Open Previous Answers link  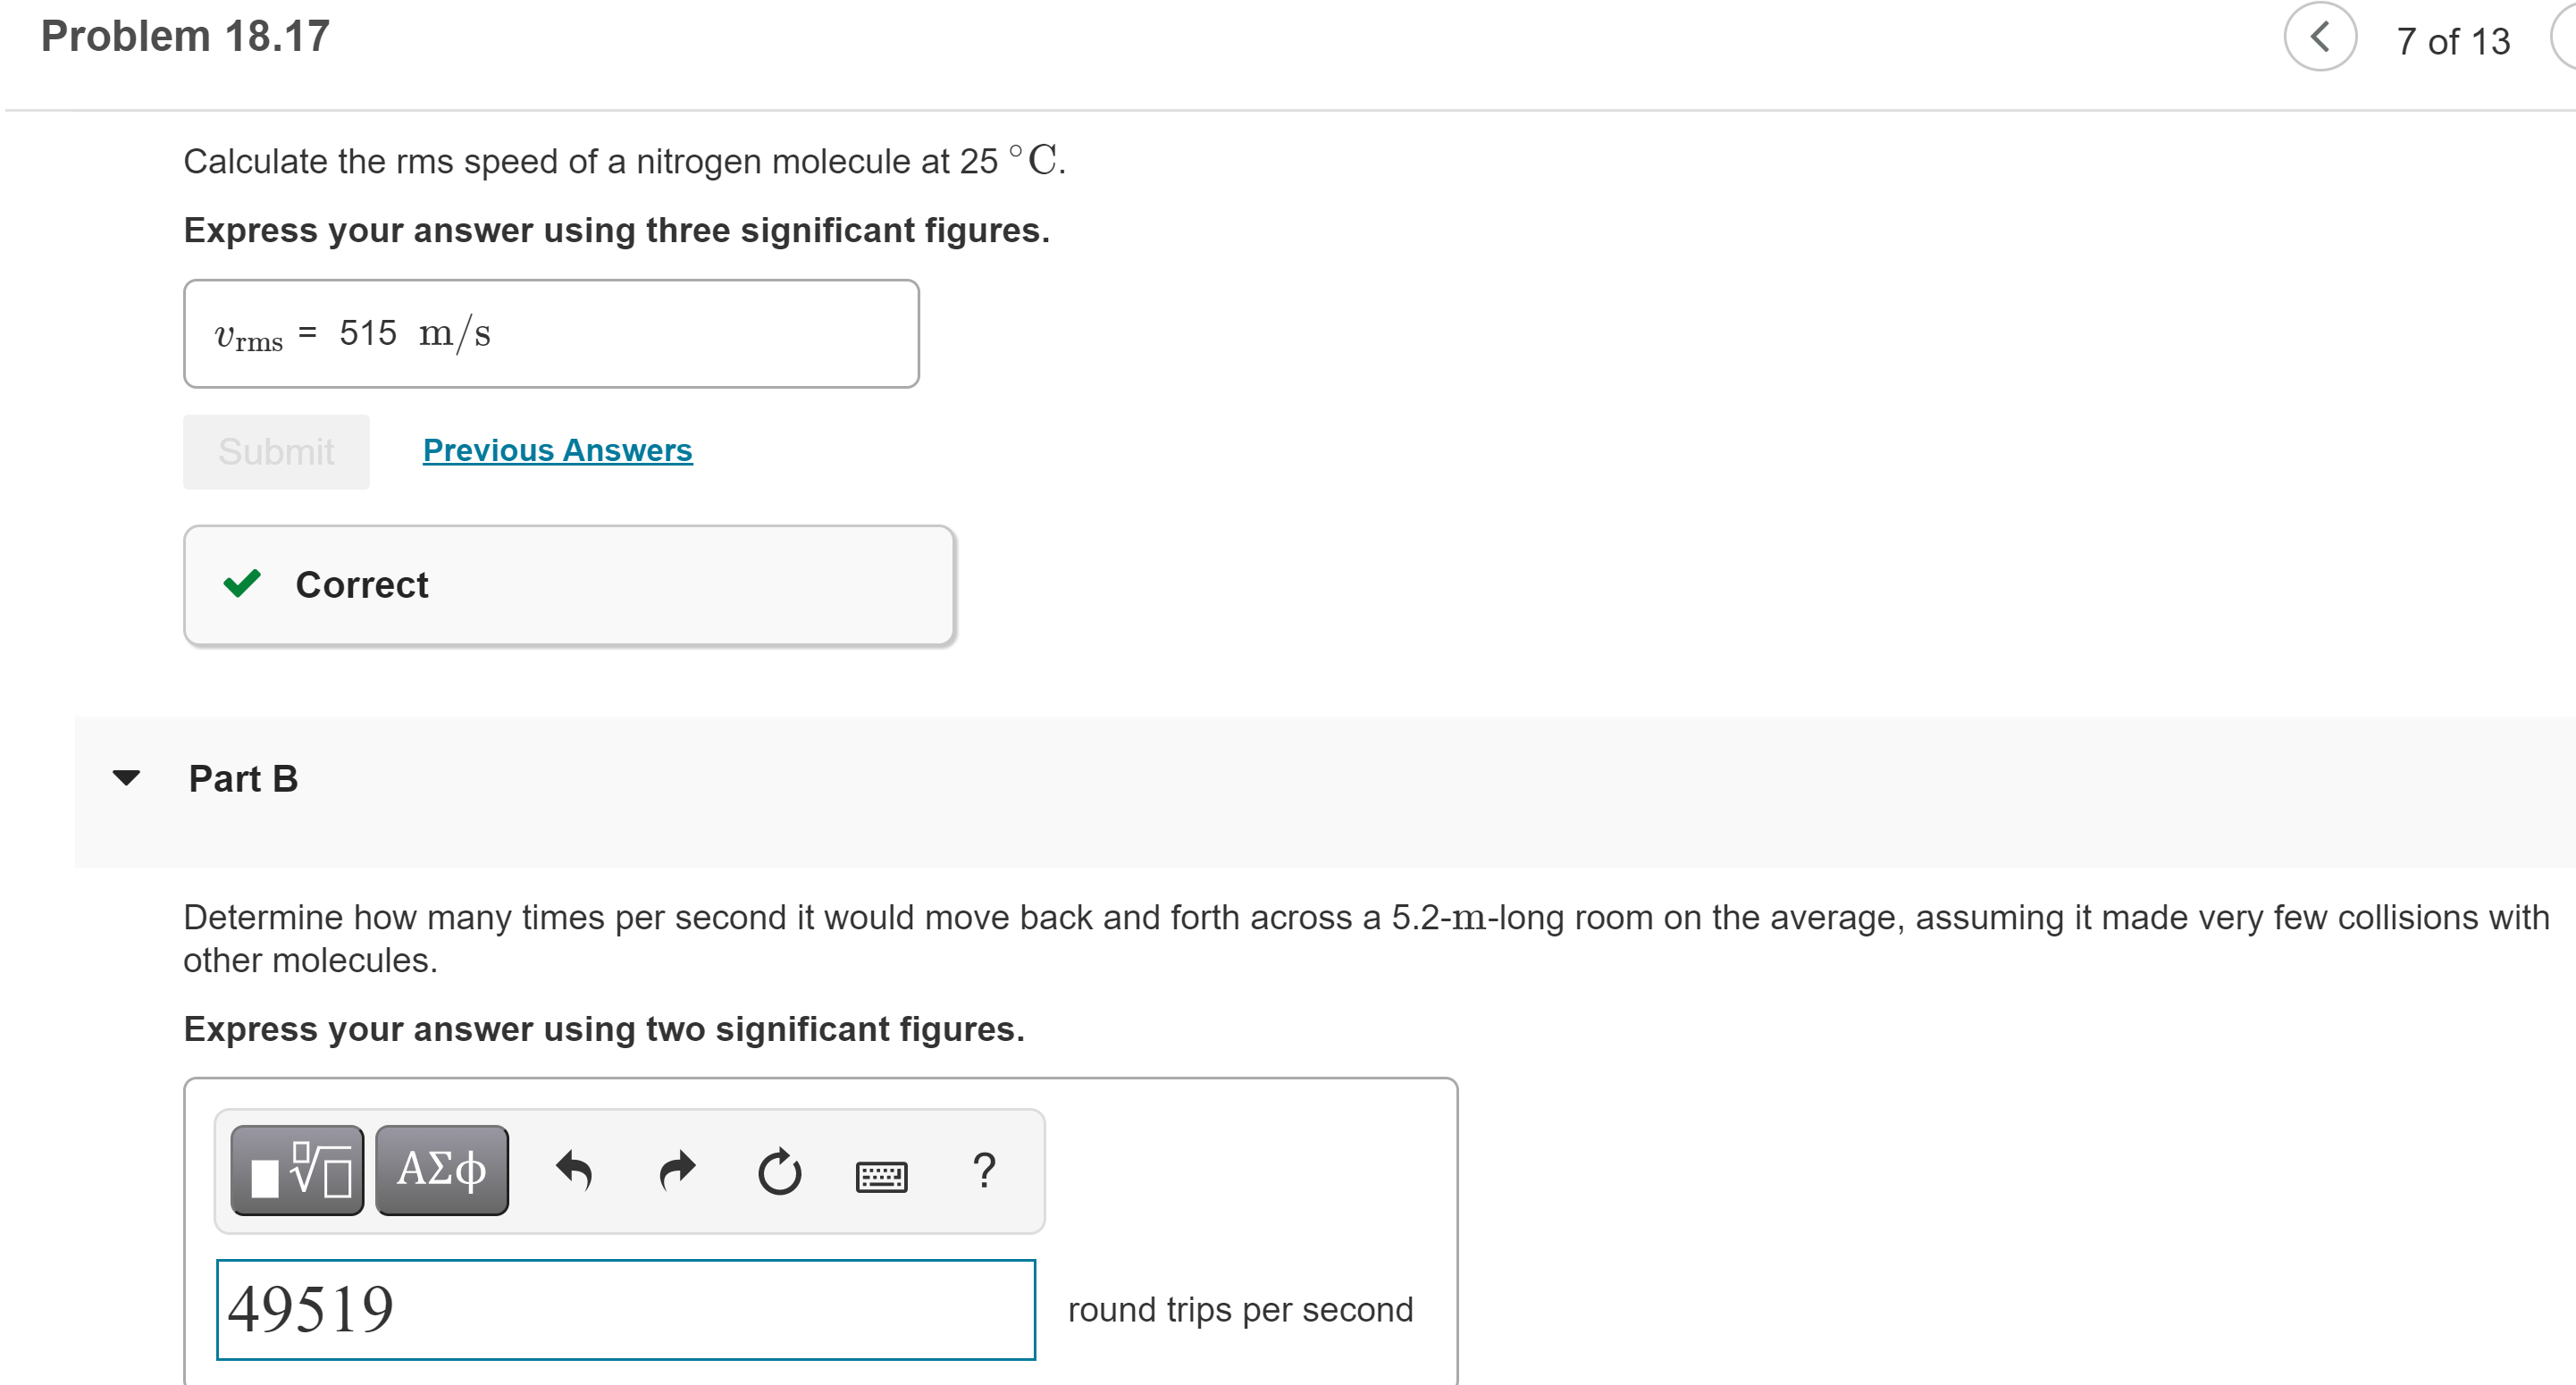(557, 450)
